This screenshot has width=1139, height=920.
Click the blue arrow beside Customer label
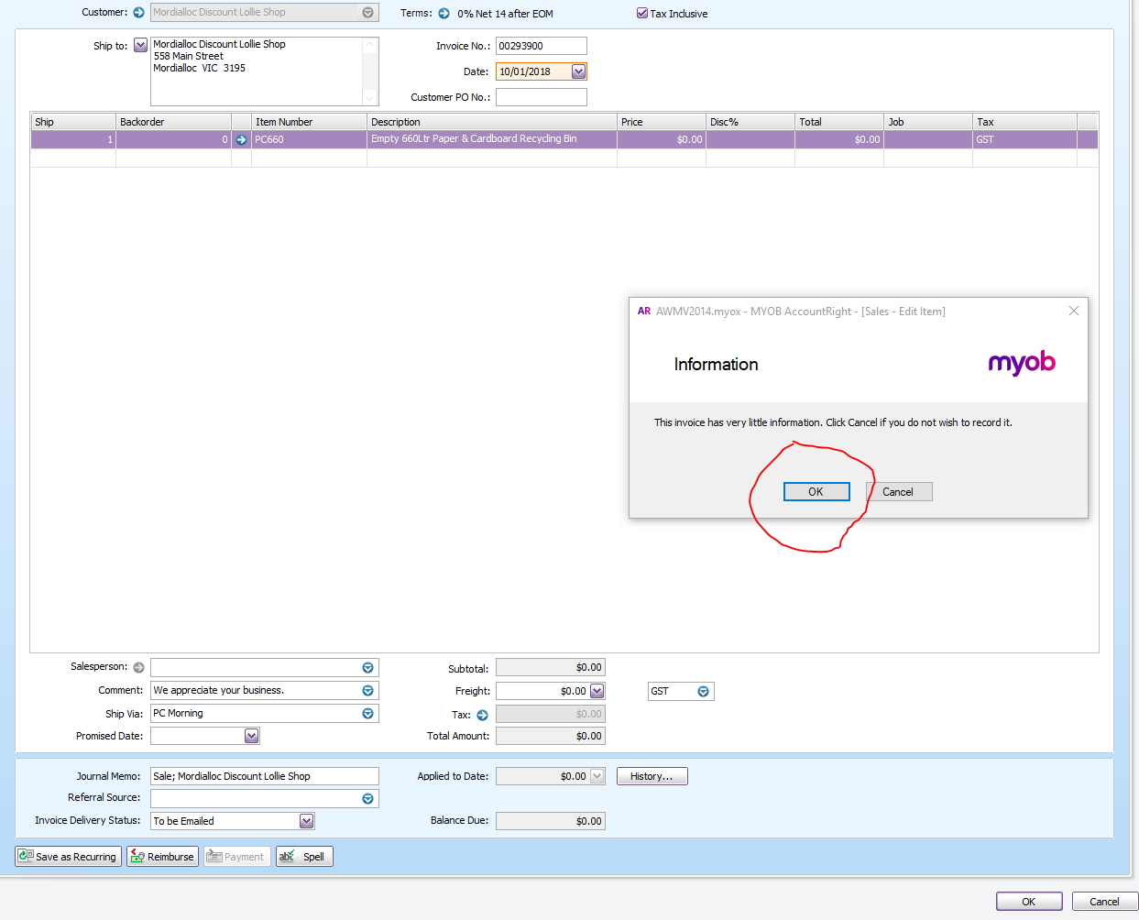(139, 13)
